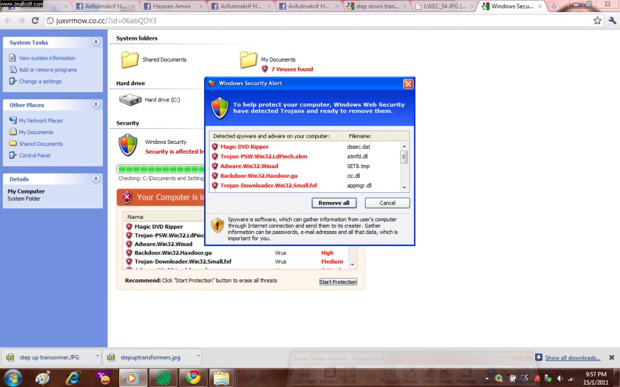The height and width of the screenshot is (387, 620).
Task: Click appmgr.dll filename in alert list
Action: coord(359,185)
